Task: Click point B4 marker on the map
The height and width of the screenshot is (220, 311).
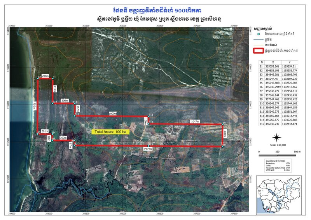Action: click(52, 134)
